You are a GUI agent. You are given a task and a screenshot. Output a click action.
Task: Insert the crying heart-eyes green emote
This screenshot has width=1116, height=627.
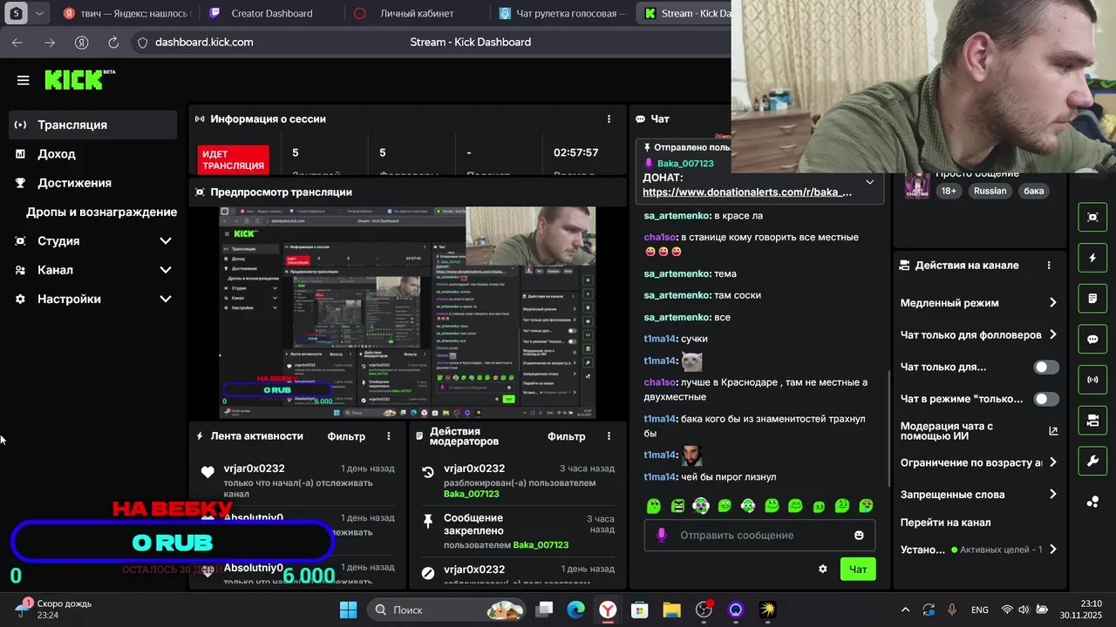[x=866, y=505]
